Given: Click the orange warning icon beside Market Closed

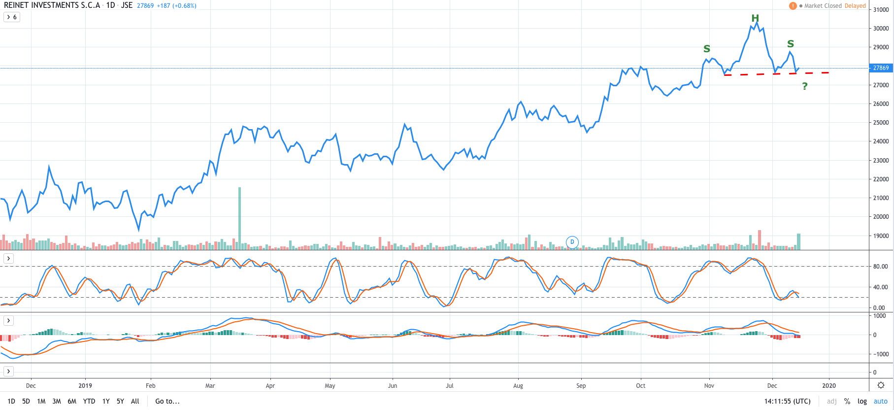Looking at the screenshot, I should pos(793,6).
